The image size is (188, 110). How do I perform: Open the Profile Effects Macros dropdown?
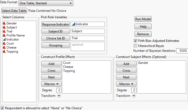[52, 84]
